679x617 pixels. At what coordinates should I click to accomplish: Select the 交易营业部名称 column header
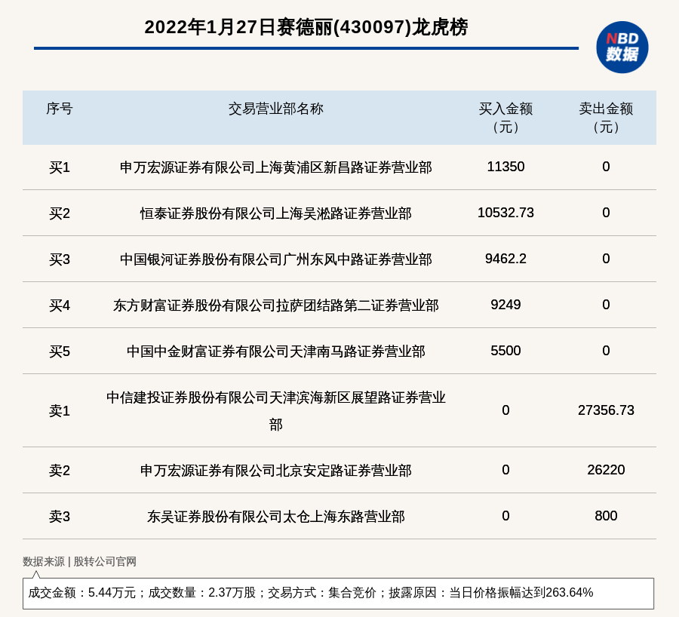click(x=275, y=109)
